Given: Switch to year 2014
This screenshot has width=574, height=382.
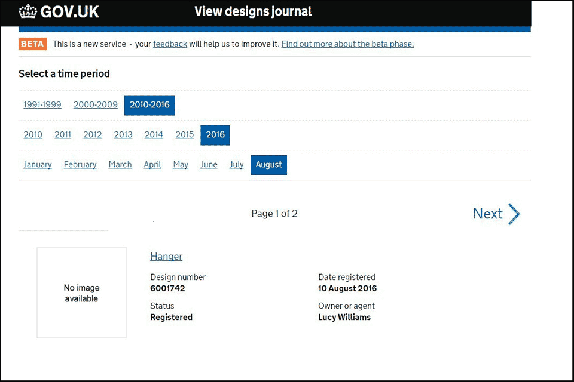Looking at the screenshot, I should pos(154,135).
